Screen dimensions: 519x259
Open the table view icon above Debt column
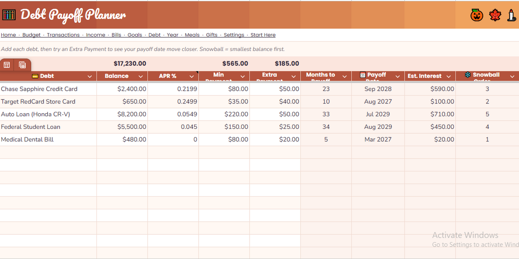(x=7, y=65)
